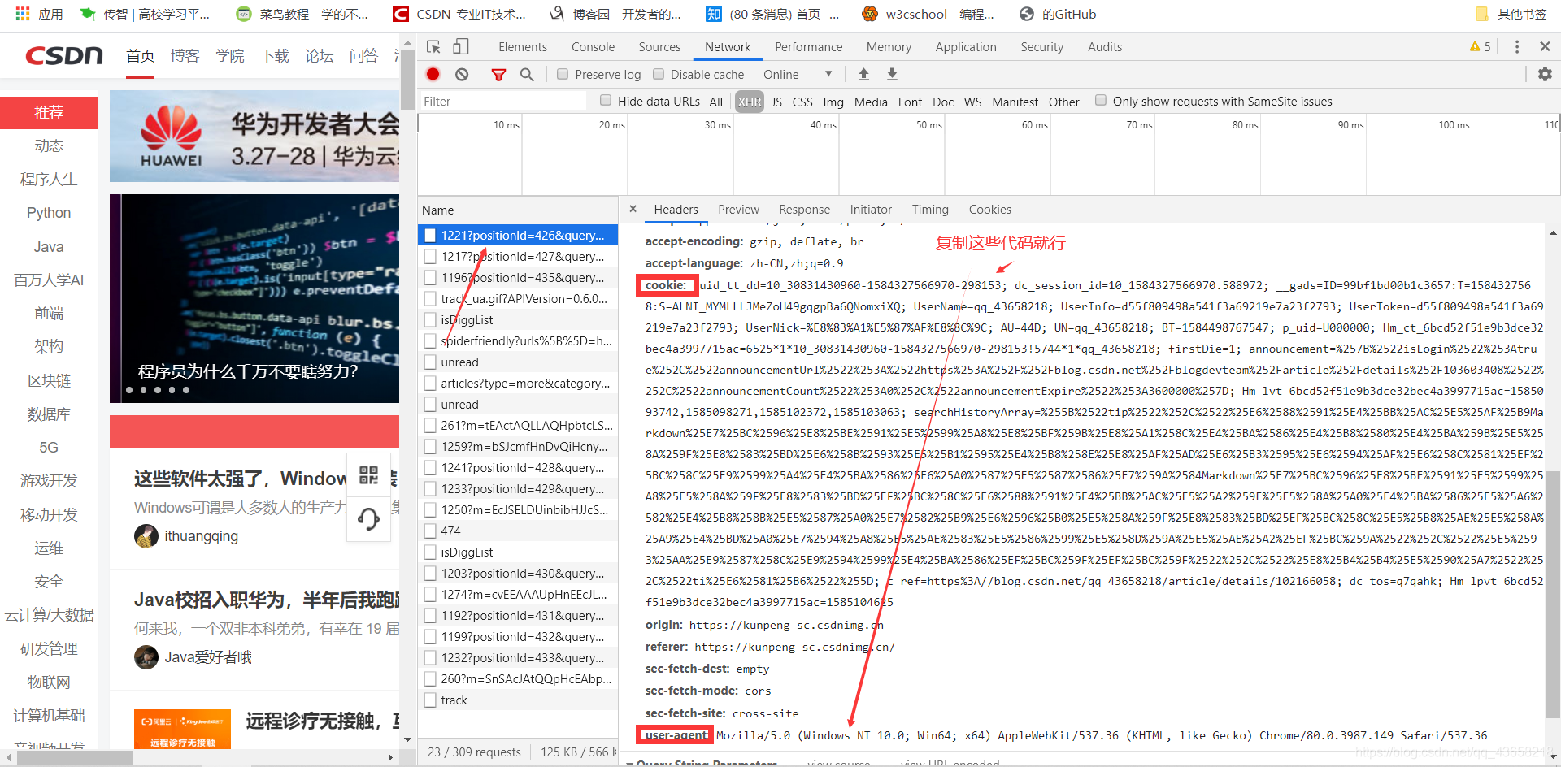Image resolution: width=1561 pixels, height=767 pixels.
Task: Import HAR file with the upload arrow
Action: click(863, 74)
